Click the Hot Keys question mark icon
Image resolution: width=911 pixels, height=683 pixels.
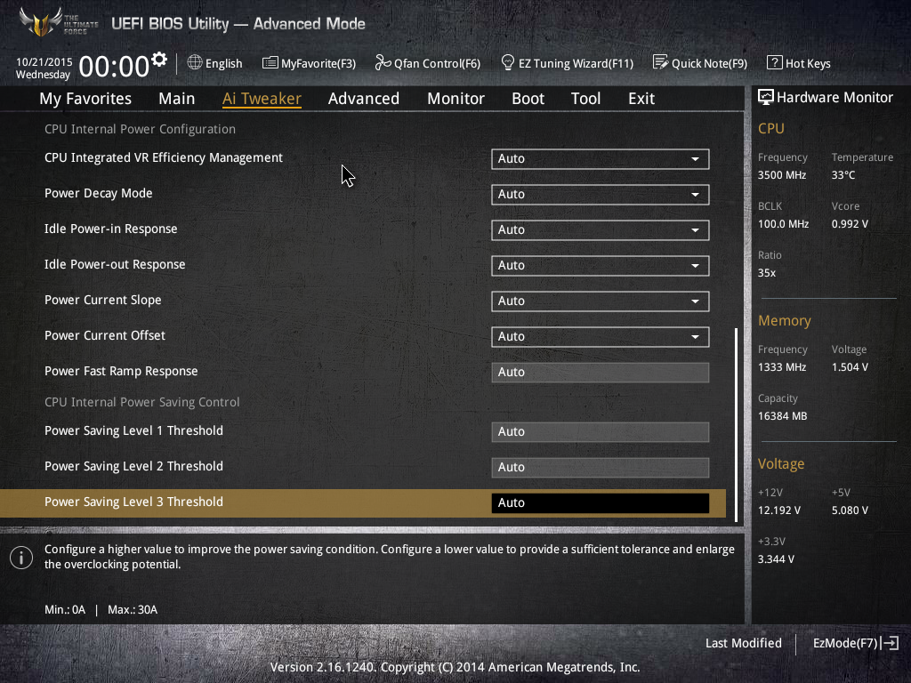click(774, 62)
